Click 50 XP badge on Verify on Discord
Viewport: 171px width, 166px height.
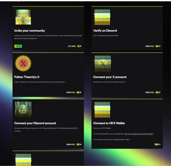click(x=158, y=46)
